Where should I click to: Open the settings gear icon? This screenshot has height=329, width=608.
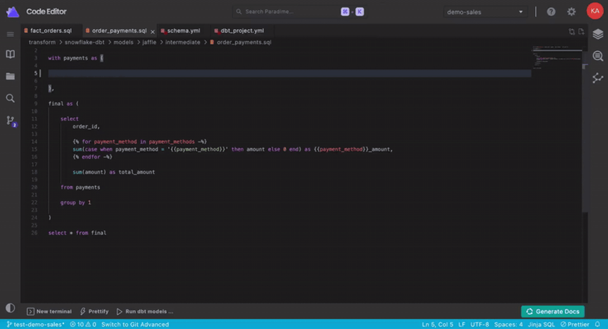(x=571, y=12)
